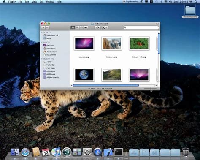Viewport: 200px width, 160px height.
Task: Go back in Finder window
Action: tap(43, 27)
